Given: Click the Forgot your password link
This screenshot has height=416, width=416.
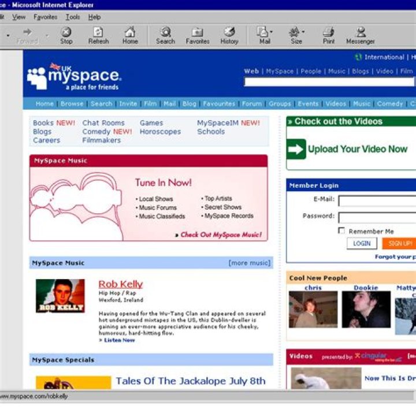Looking at the screenshot, I should [395, 257].
